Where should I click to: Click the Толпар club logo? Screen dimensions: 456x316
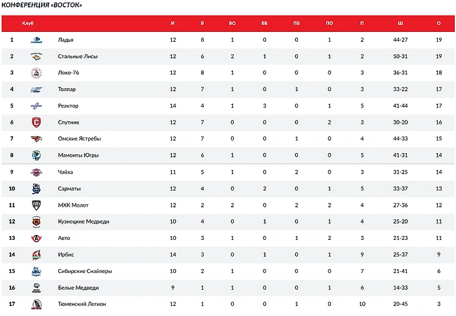(x=36, y=89)
